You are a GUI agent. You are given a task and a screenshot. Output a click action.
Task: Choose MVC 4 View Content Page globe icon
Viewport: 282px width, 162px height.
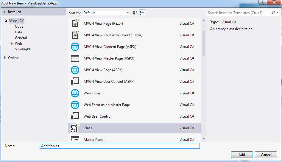pos(75,47)
